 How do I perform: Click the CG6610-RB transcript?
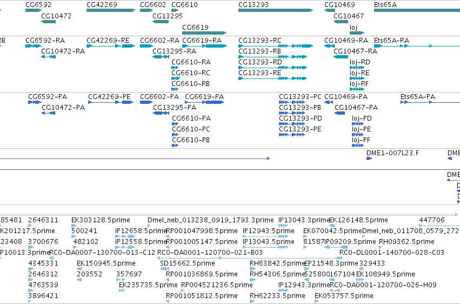pyautogui.click(x=175, y=89)
